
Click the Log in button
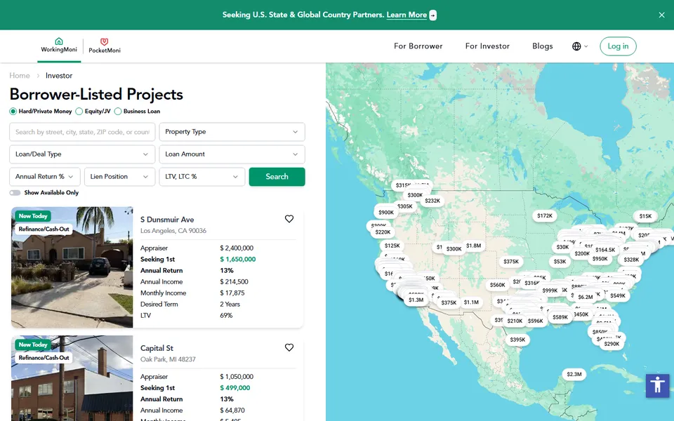point(618,46)
